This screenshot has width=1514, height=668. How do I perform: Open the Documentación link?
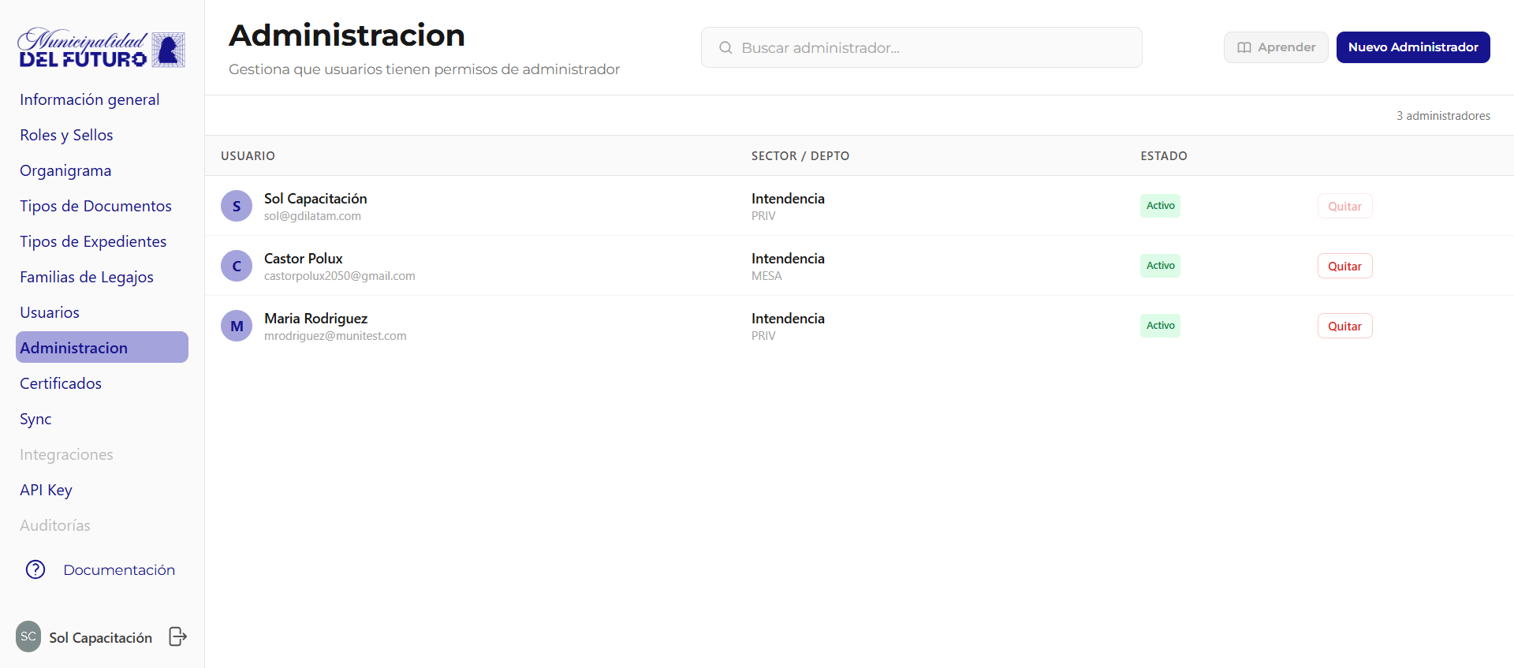point(119,569)
